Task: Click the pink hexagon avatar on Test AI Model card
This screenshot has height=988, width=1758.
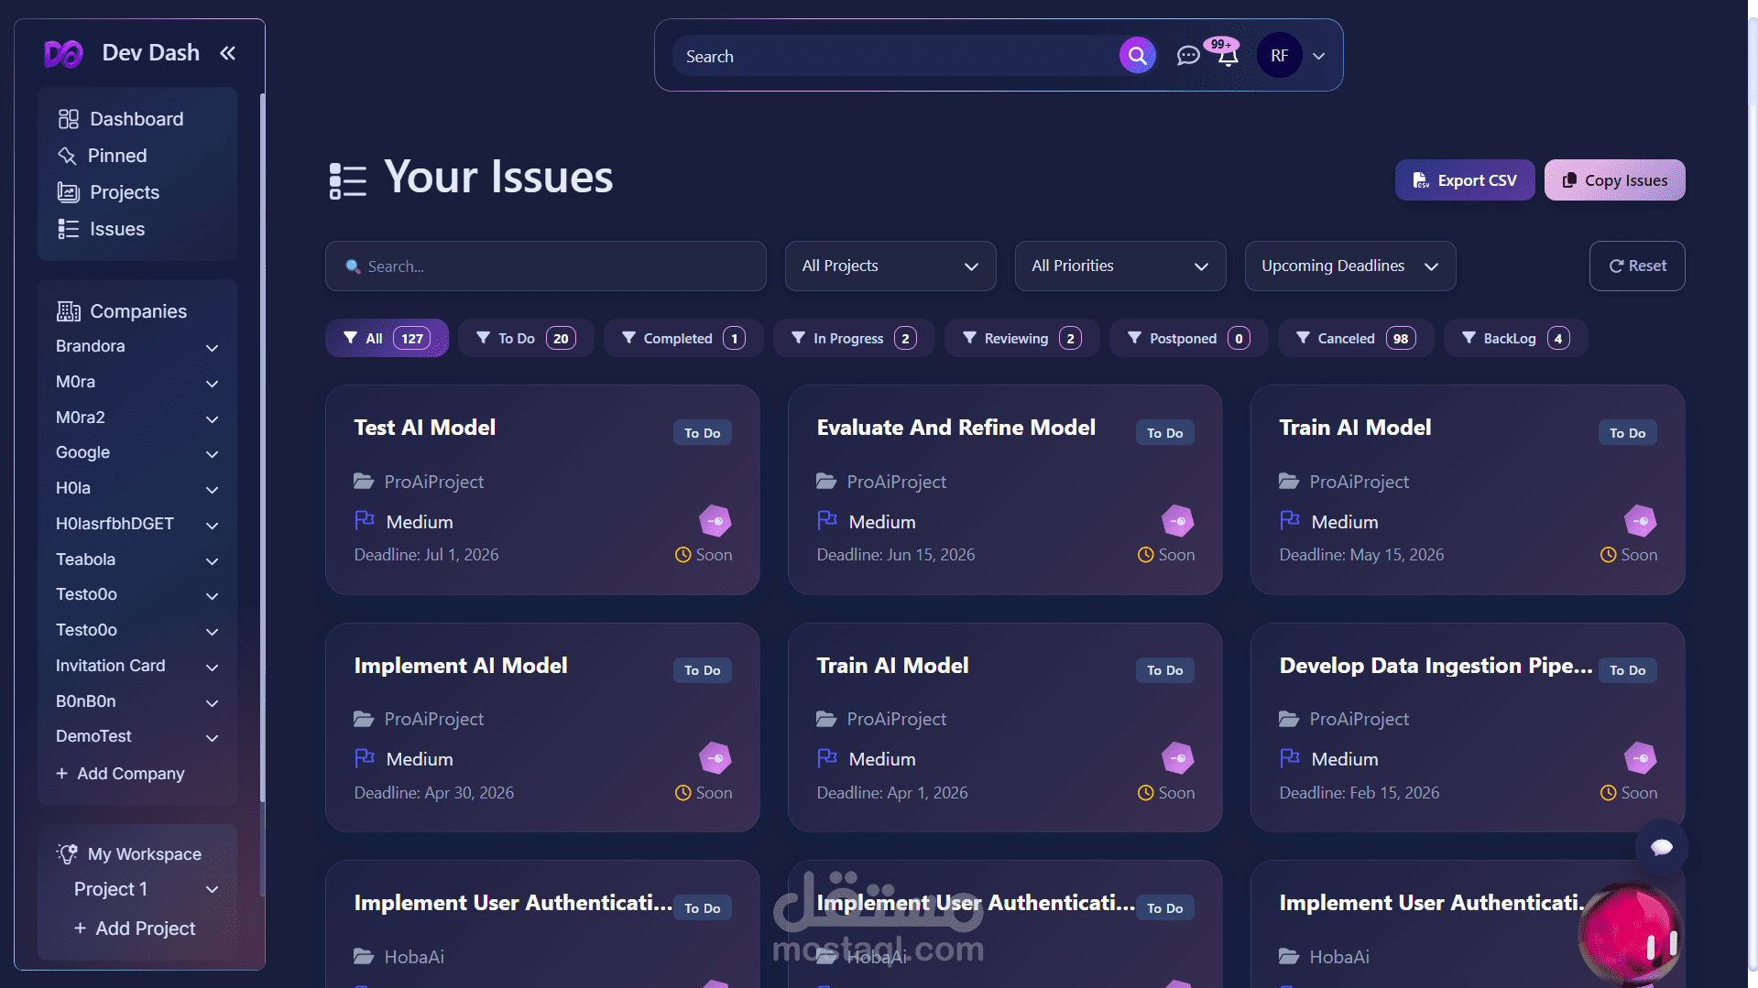Action: tap(715, 521)
